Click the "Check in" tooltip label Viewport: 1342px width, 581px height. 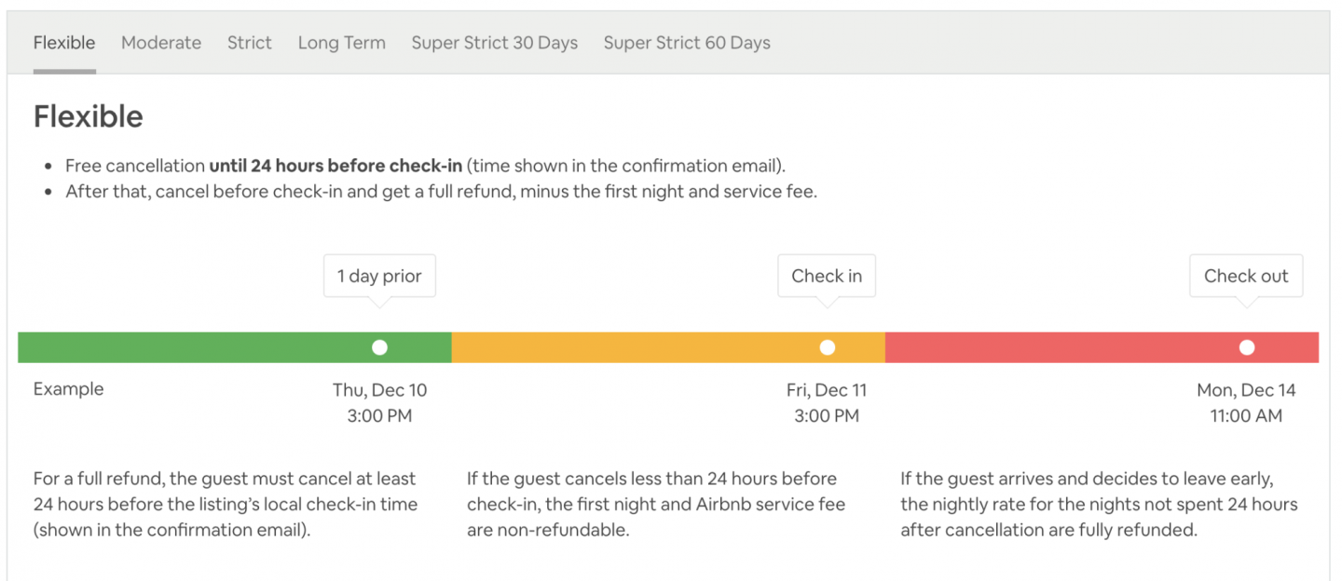click(x=827, y=277)
